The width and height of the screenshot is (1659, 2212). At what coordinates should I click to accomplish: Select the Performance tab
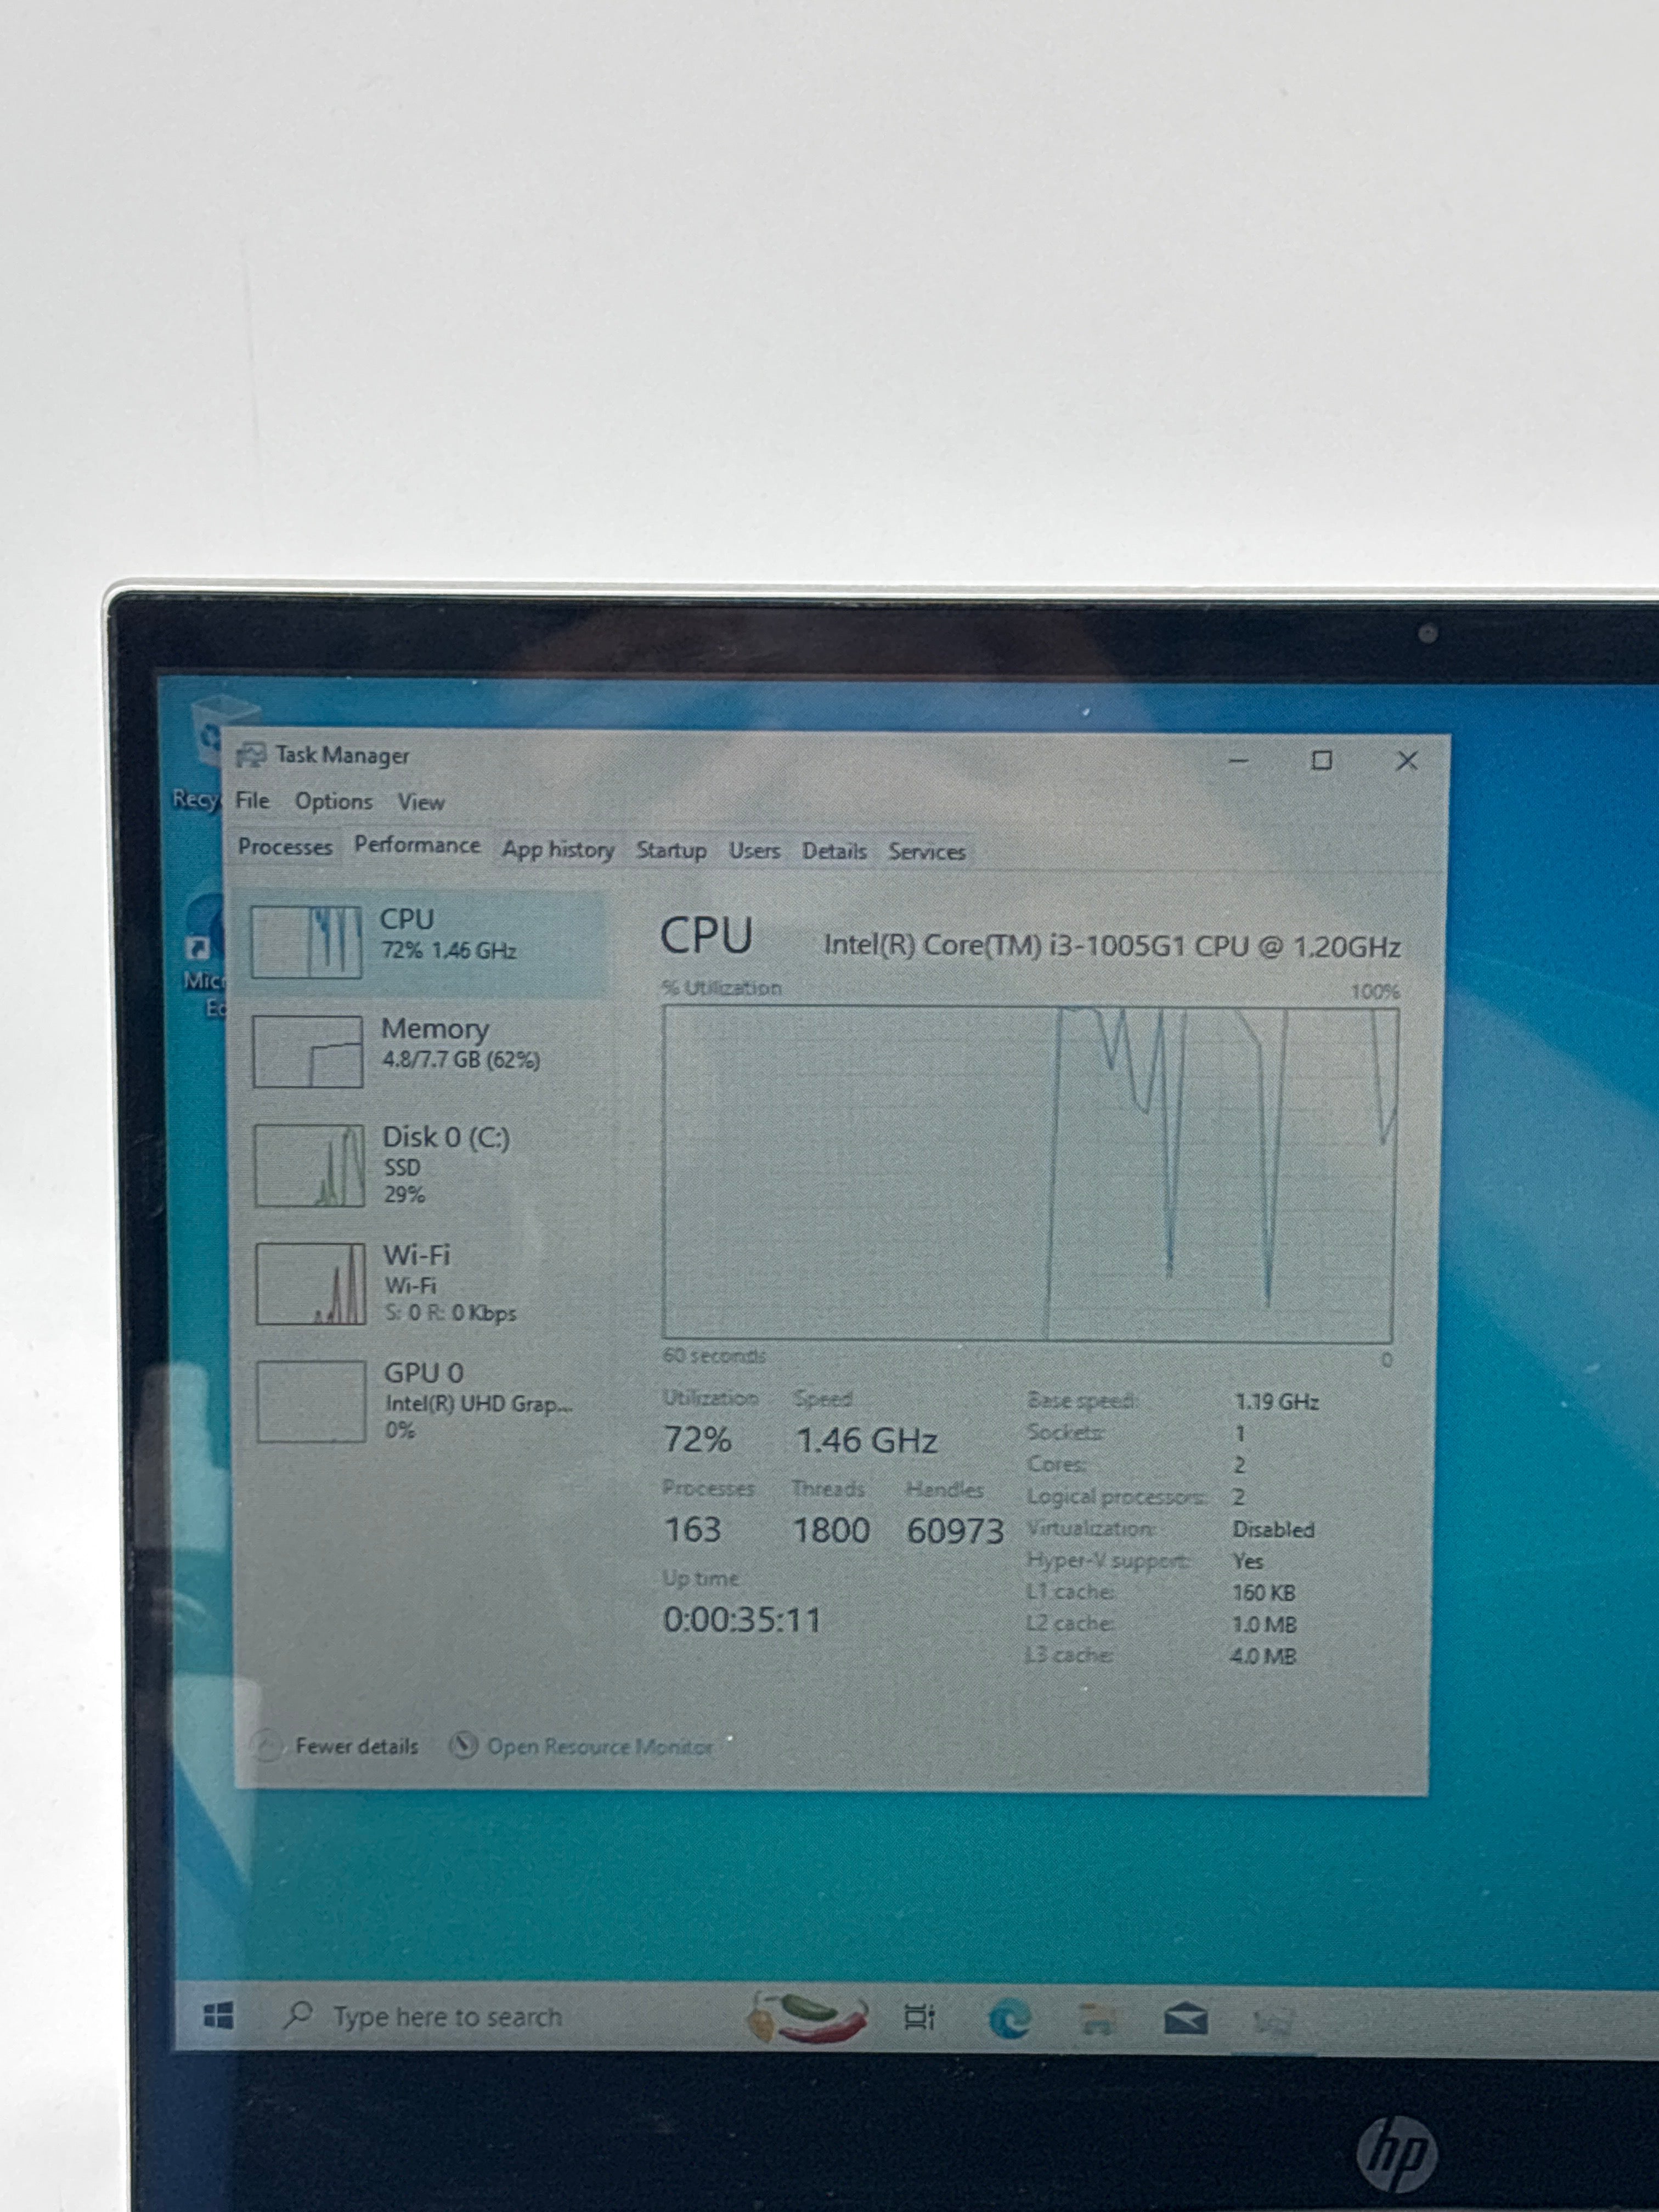pyautogui.click(x=417, y=846)
